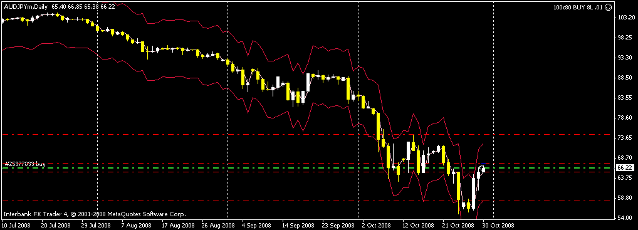Click the 68.70 price scale label
This screenshot has width=638, height=230.
tap(626, 157)
